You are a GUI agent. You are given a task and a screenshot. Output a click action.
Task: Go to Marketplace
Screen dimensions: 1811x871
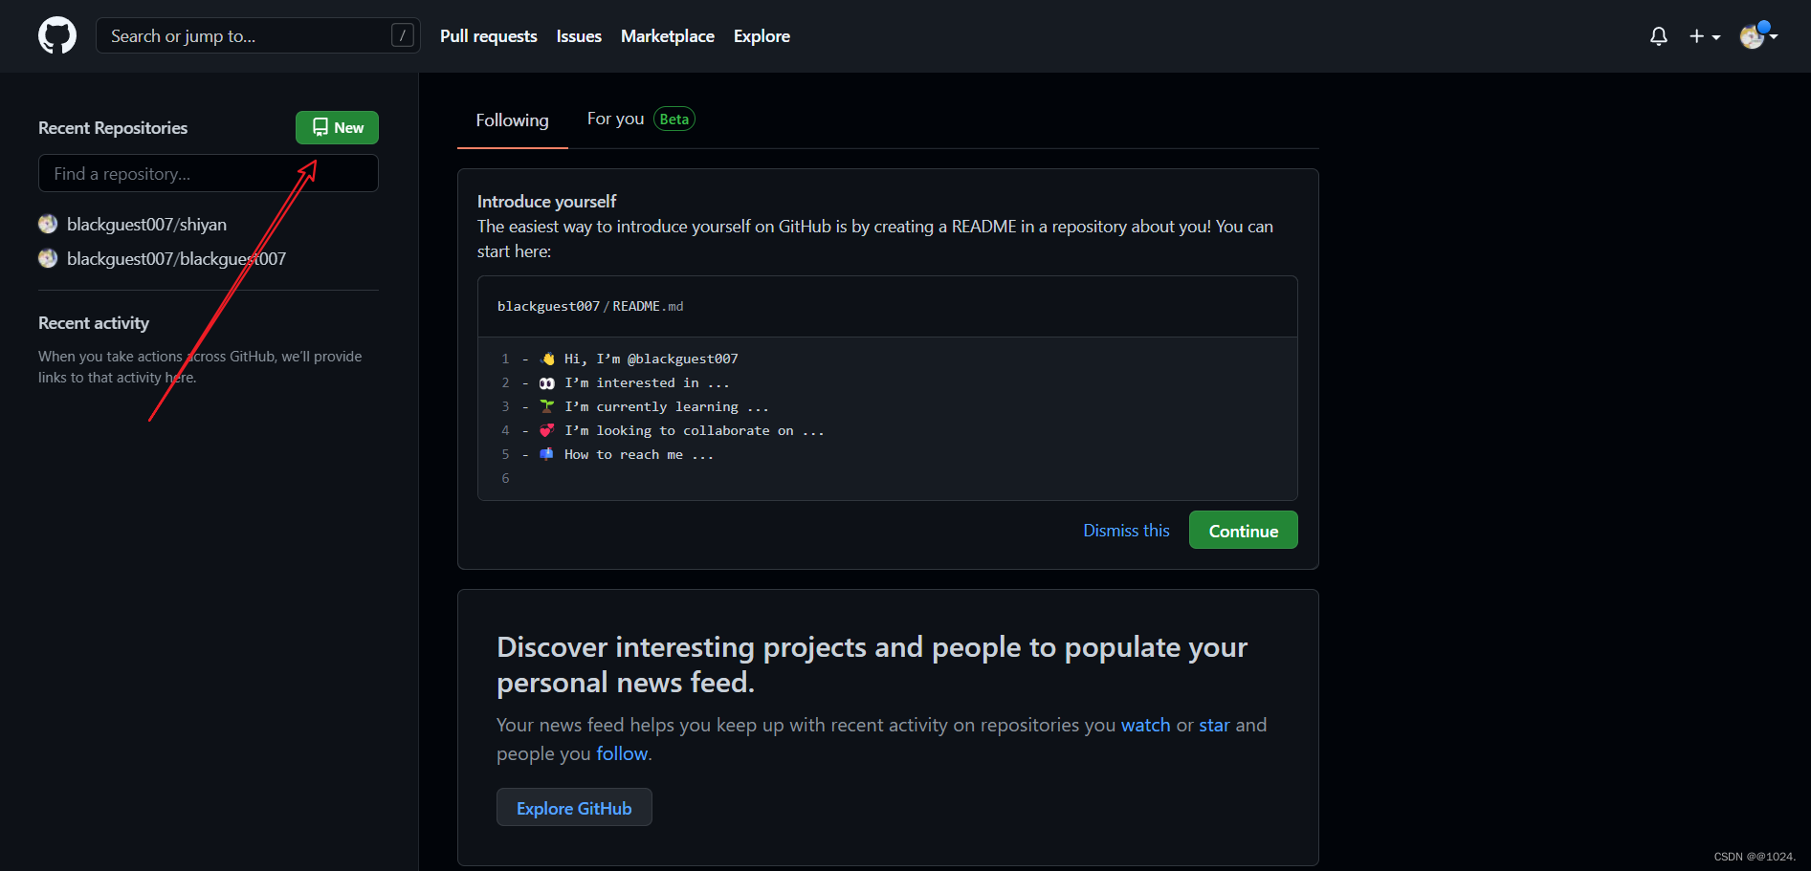[x=668, y=36]
